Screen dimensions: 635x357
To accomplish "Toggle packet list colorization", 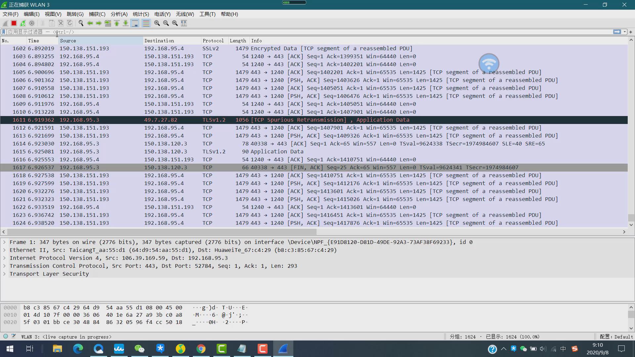I will click(146, 23).
